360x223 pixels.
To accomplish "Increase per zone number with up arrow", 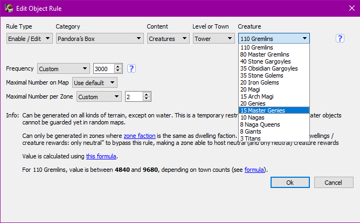I will point(146,94).
